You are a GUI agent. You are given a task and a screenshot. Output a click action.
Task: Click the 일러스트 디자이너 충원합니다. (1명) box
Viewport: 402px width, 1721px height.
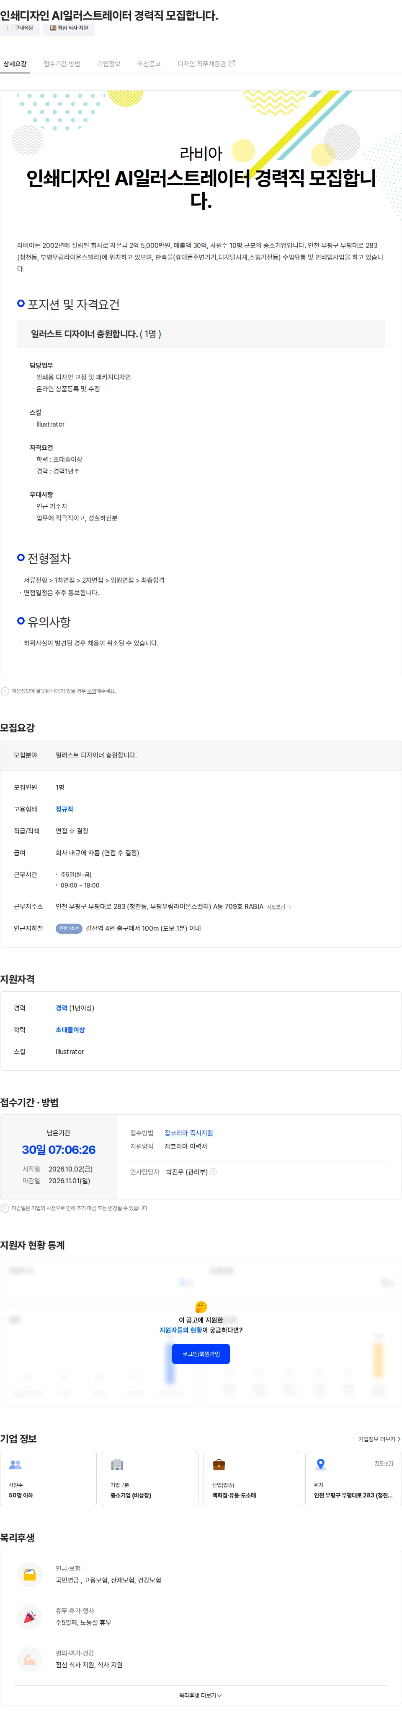(x=201, y=333)
